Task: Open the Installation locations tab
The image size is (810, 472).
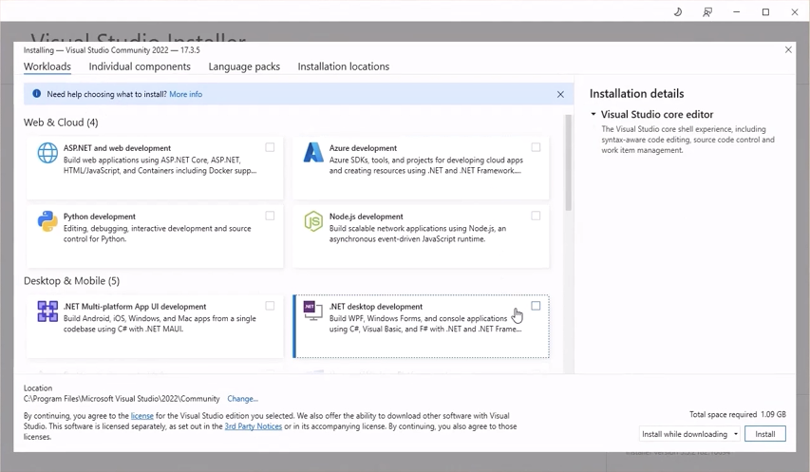Action: pyautogui.click(x=344, y=66)
